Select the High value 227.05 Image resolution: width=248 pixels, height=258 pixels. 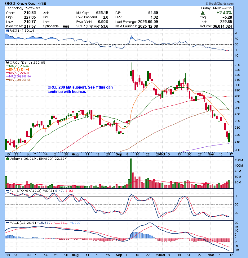point(30,17)
